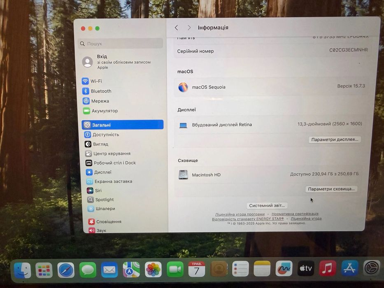
Task: Open Finder from the Dock
Action: 23,270
